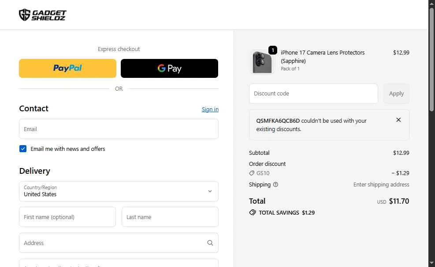Click the GS10 discount tag icon
The image size is (435, 267).
pyautogui.click(x=252, y=173)
